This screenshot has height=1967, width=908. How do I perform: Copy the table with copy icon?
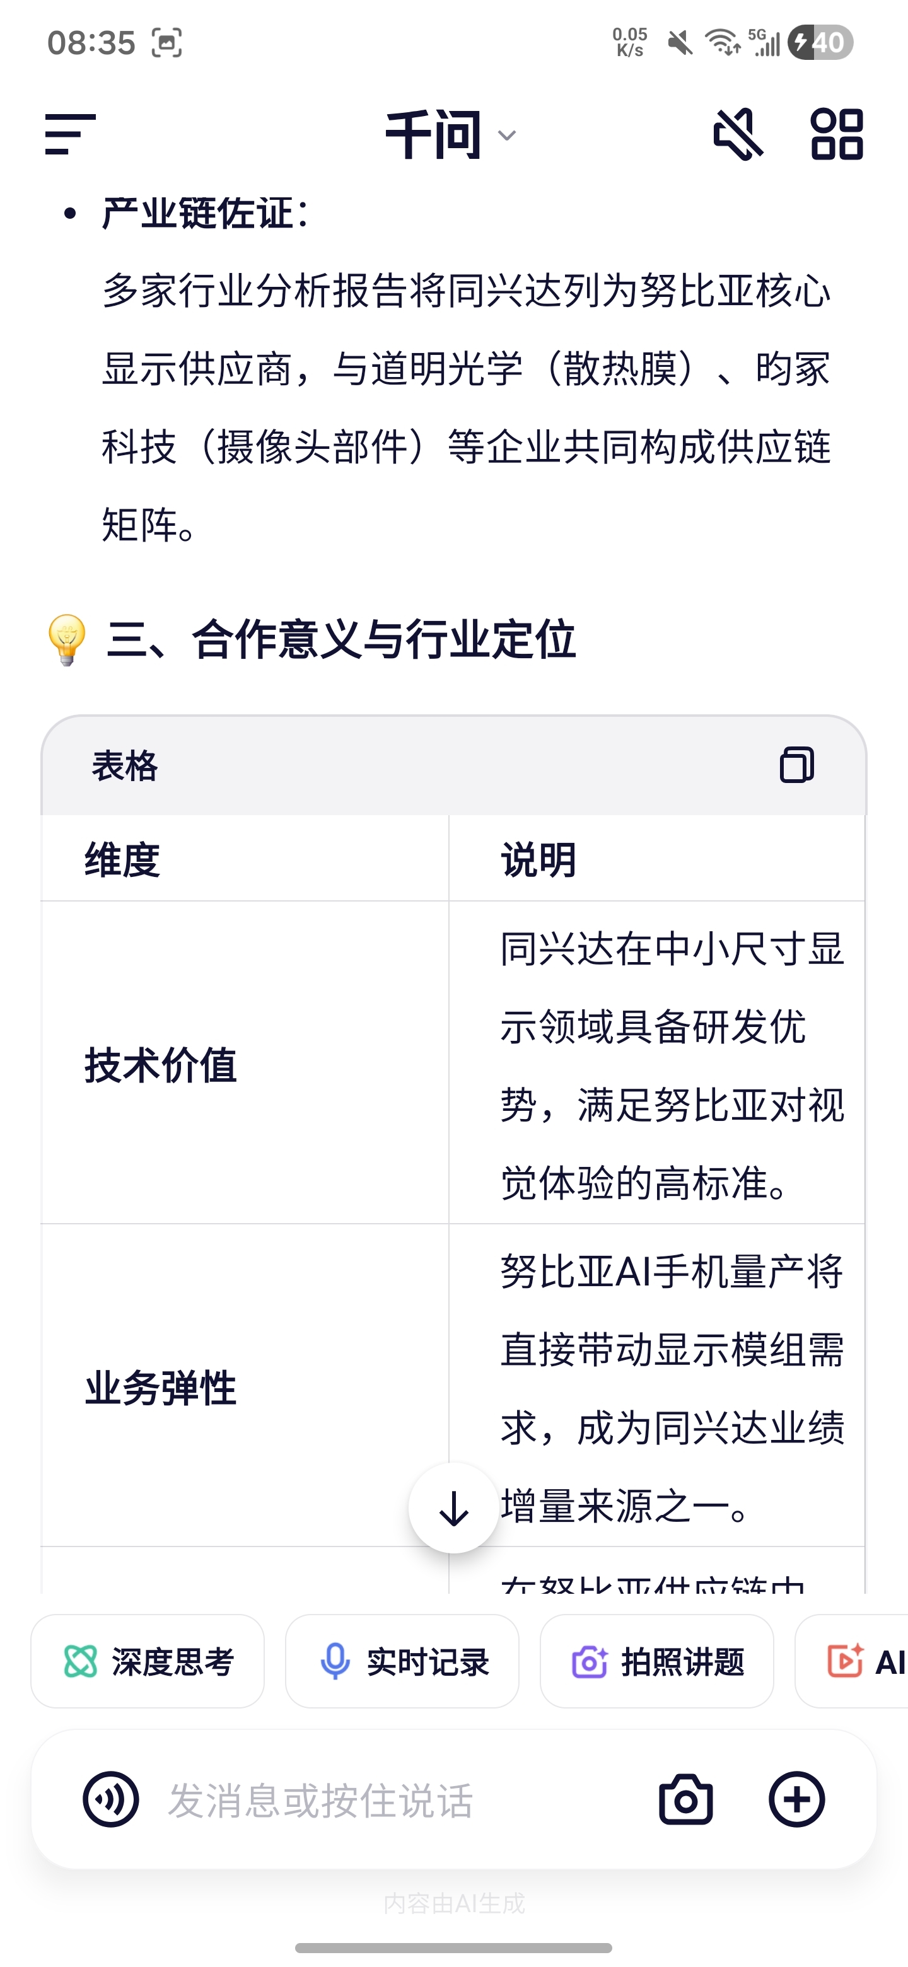point(796,764)
